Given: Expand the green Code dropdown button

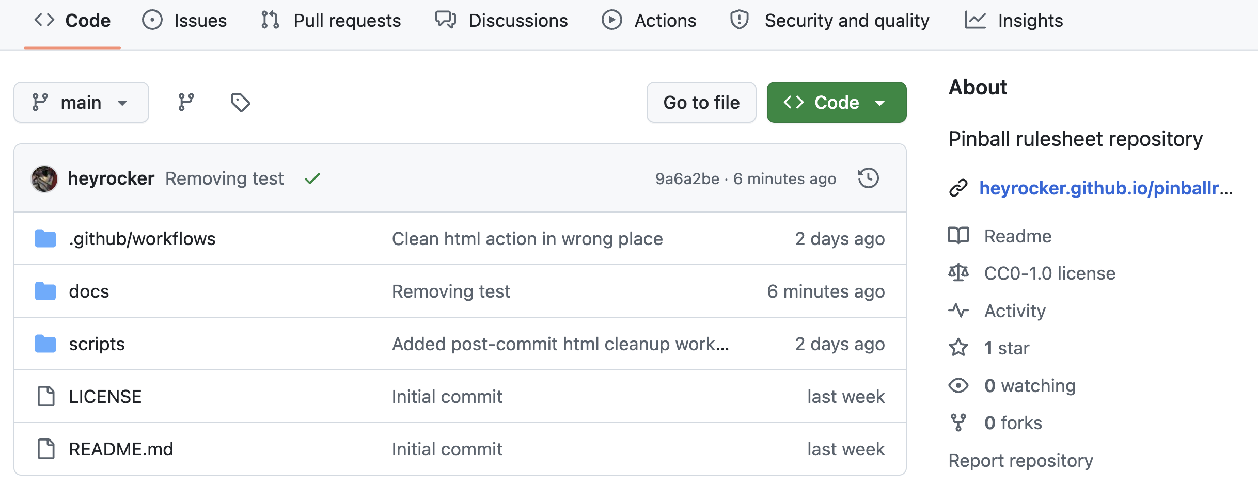Looking at the screenshot, I should tap(837, 102).
